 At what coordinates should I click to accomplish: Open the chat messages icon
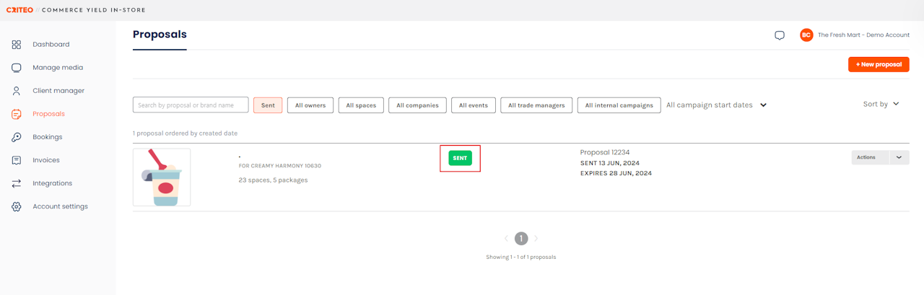780,35
